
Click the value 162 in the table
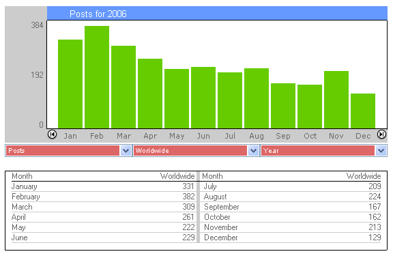tap(375, 217)
